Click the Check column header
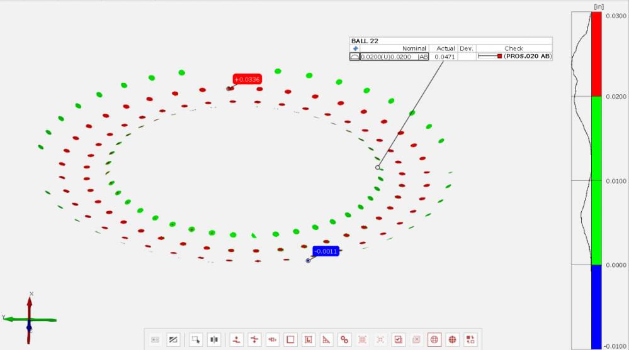The image size is (629, 350). (514, 48)
